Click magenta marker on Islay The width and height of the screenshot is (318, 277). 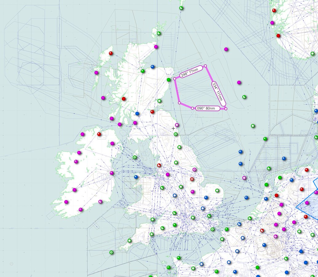(112, 118)
